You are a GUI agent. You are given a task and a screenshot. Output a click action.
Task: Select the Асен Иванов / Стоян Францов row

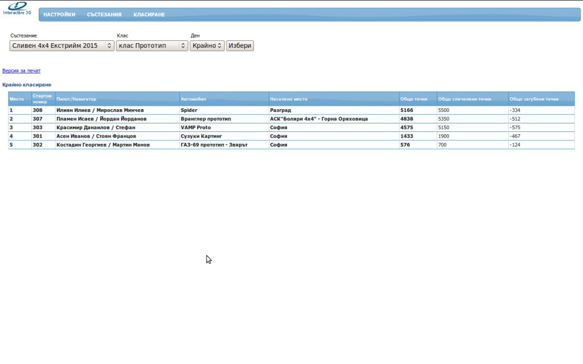96,136
